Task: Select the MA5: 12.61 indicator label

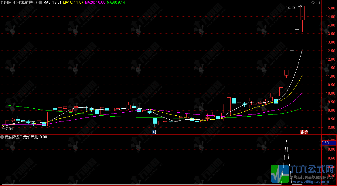Action: pyautogui.click(x=52, y=2)
